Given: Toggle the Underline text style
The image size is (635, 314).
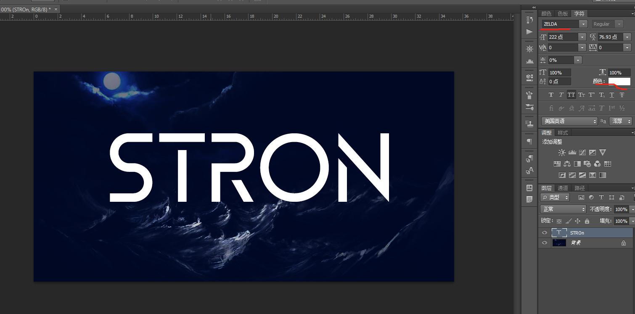Looking at the screenshot, I should point(612,95).
